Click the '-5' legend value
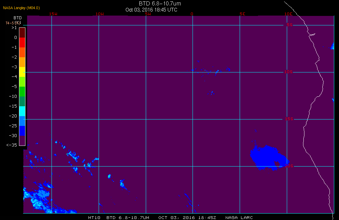The height and width of the screenshot is (220, 339). [x=14, y=86]
